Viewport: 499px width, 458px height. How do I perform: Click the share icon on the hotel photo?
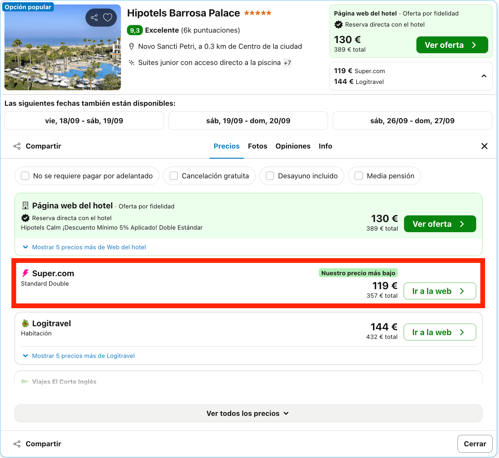click(94, 17)
